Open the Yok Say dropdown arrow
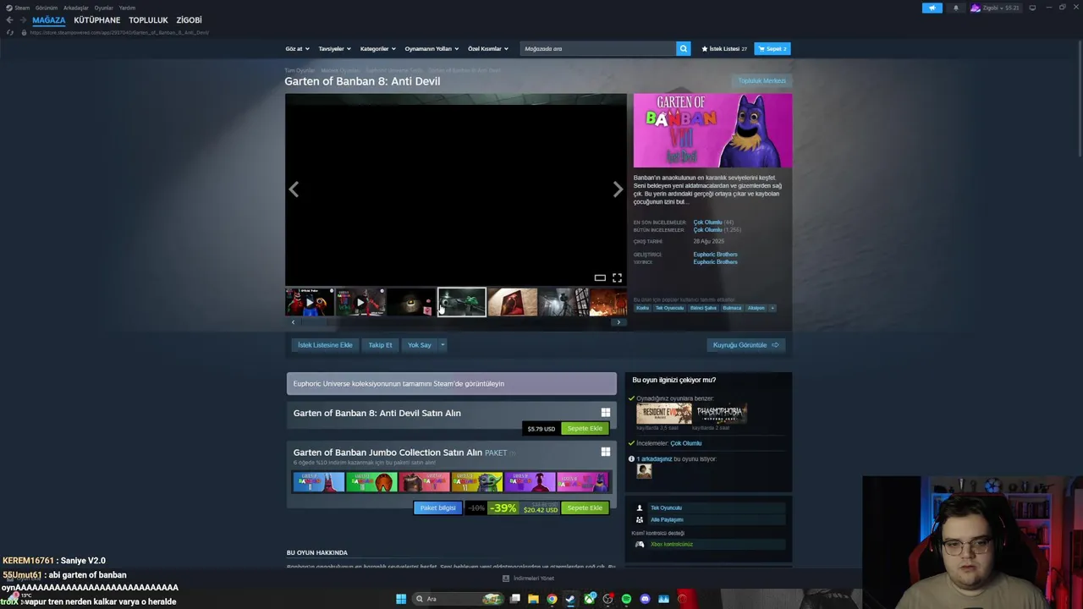1083x609 pixels. 442,345
